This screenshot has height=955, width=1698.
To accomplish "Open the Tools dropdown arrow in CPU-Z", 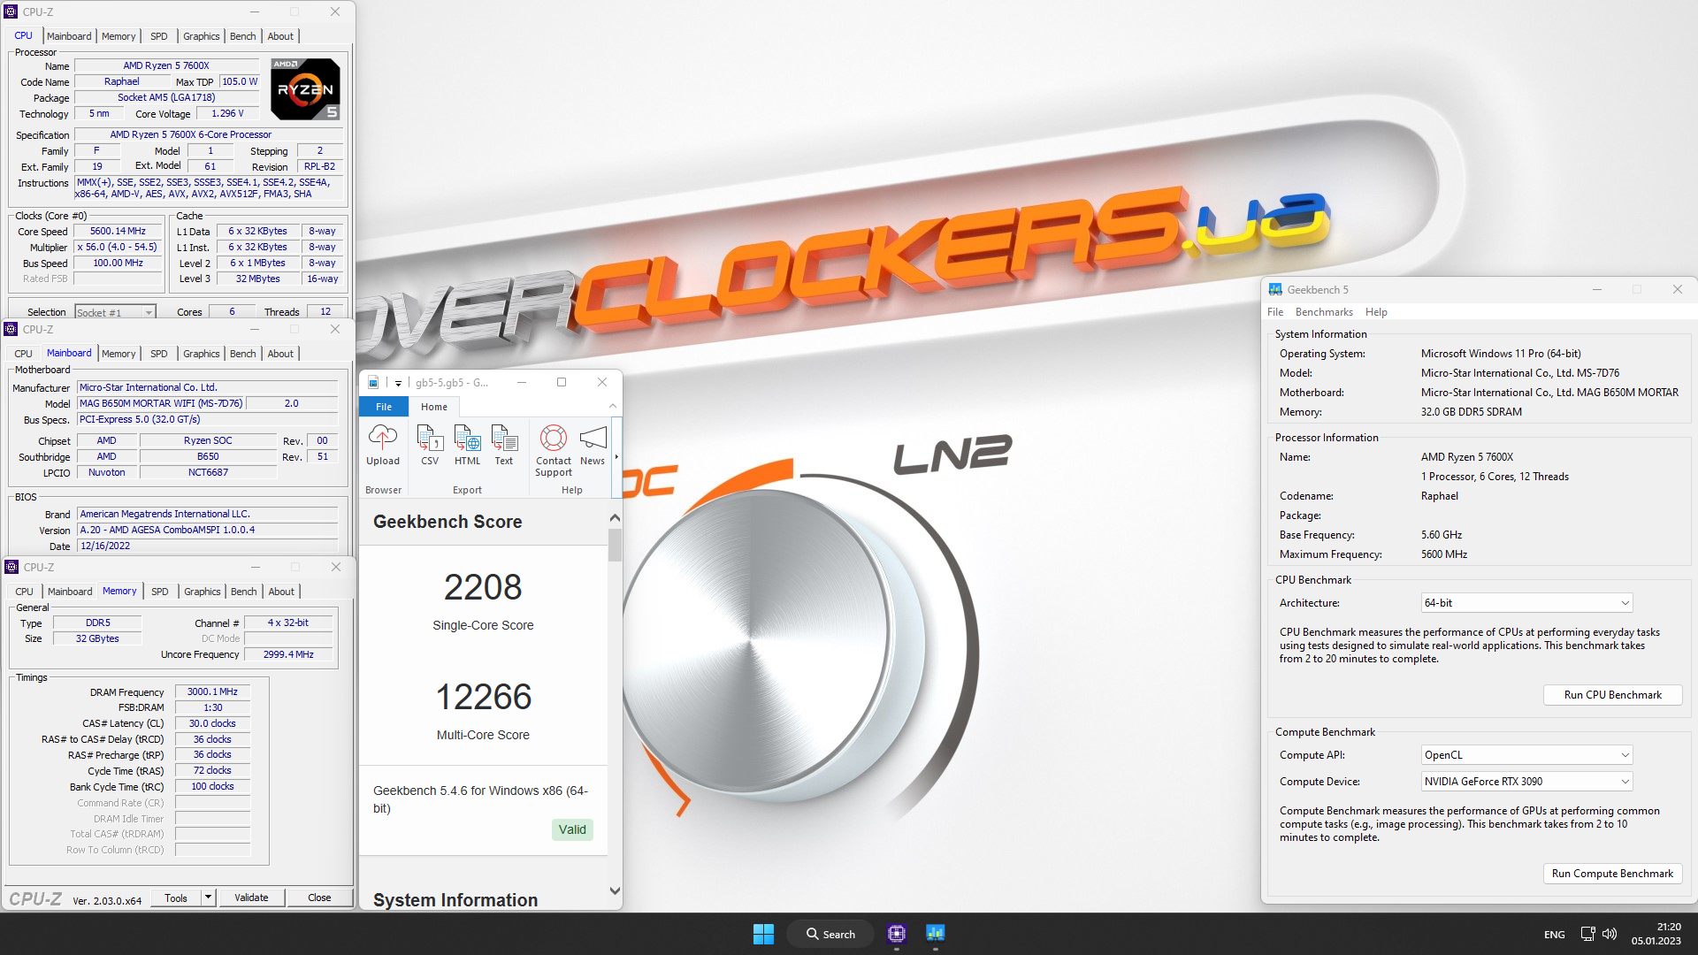I will click(209, 898).
